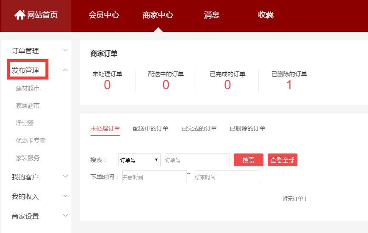Viewport: 368px width, 233px height.
Task: Open 净空器 in the sidebar
Action: pos(25,123)
